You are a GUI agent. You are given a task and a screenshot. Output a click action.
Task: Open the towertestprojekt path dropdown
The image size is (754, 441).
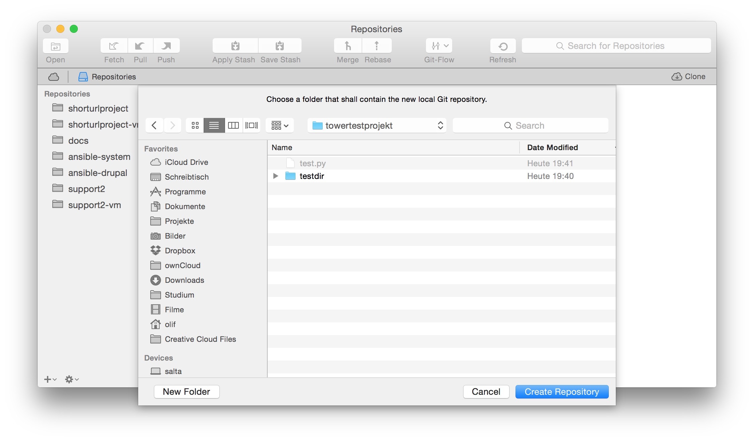point(377,126)
